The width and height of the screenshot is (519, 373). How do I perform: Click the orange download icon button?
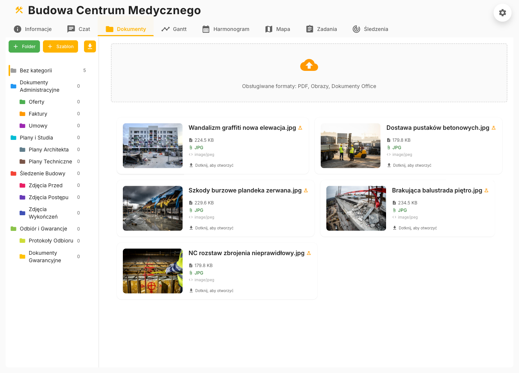90,47
